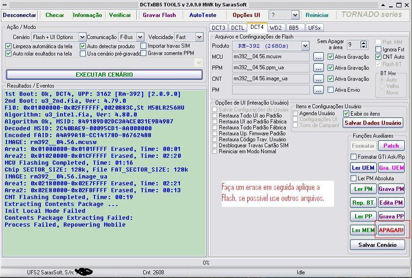Click the Desconectar toolbar button

click(x=19, y=15)
